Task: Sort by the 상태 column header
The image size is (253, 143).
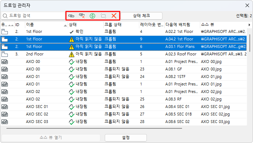Action: pyautogui.click(x=86, y=25)
